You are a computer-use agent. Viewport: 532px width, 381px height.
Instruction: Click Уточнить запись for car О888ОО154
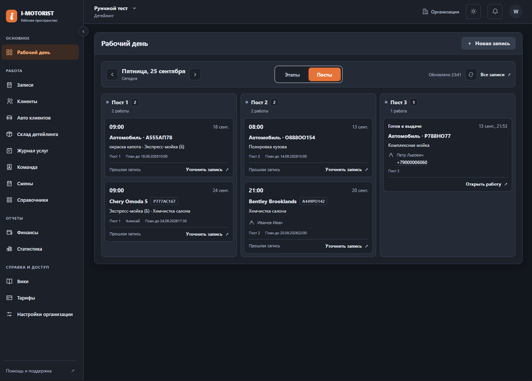click(347, 170)
